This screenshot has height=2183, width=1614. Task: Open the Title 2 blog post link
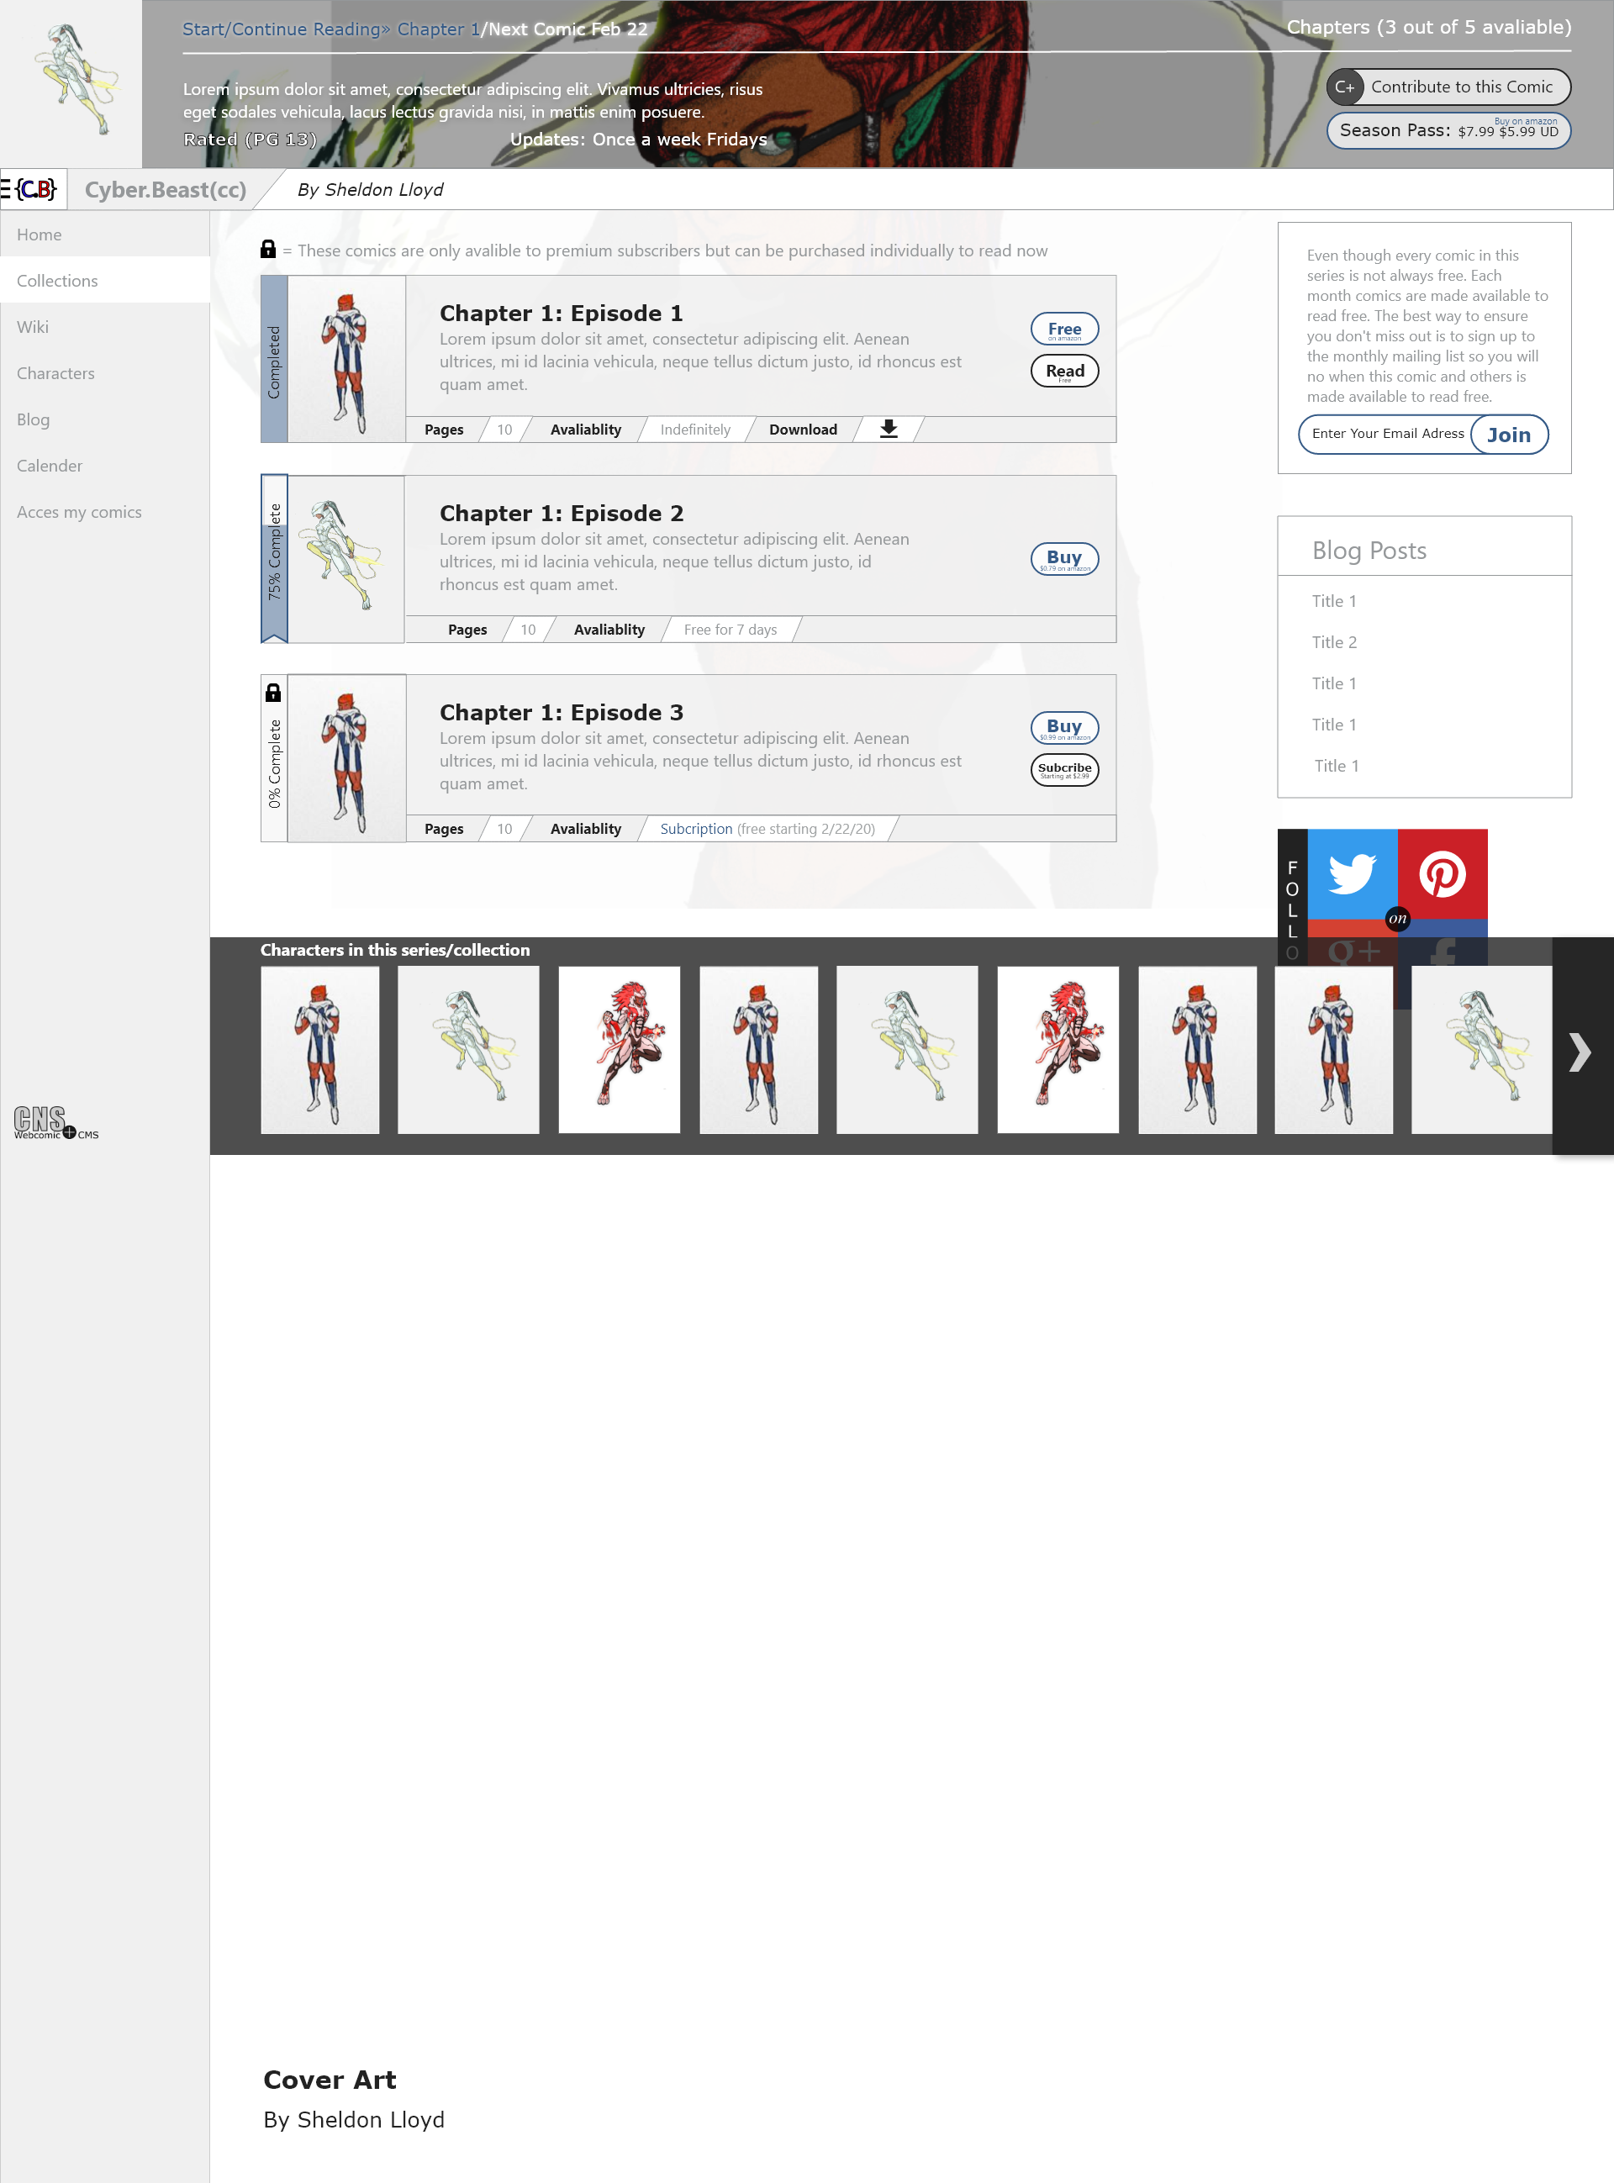1333,641
